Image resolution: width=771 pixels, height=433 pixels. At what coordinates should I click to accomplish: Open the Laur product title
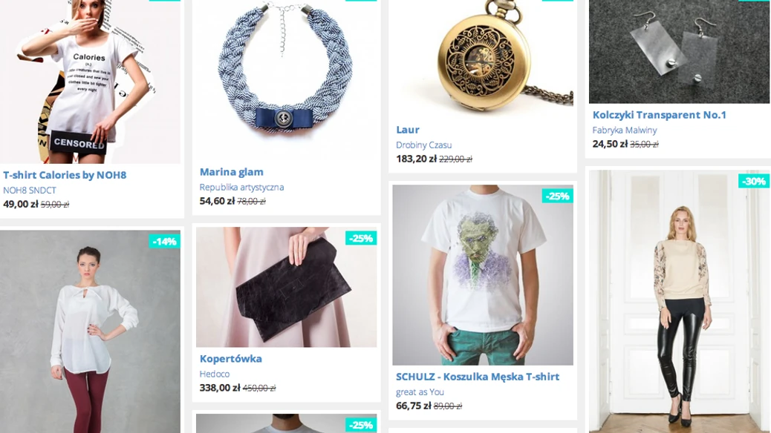[408, 130]
